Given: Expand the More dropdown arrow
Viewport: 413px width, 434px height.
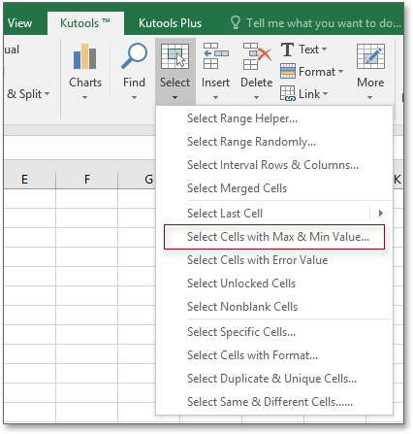Looking at the screenshot, I should point(370,97).
